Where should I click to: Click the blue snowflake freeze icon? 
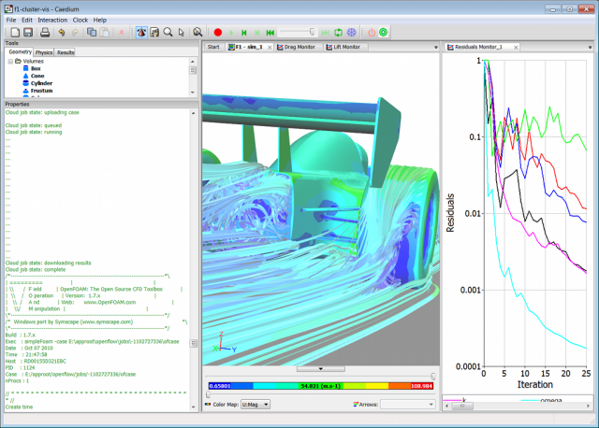[352, 33]
